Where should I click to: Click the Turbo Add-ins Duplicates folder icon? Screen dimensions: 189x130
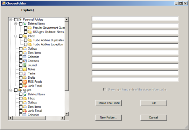tap(30, 40)
